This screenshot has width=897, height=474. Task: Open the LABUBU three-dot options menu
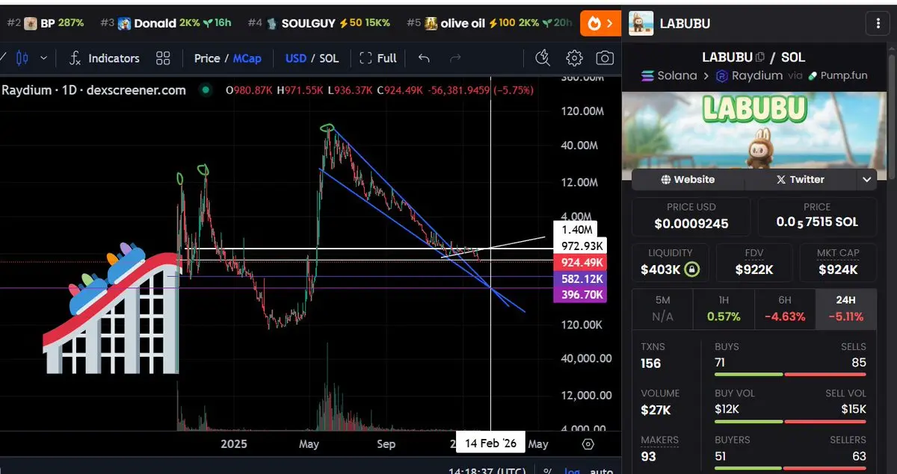(x=878, y=23)
